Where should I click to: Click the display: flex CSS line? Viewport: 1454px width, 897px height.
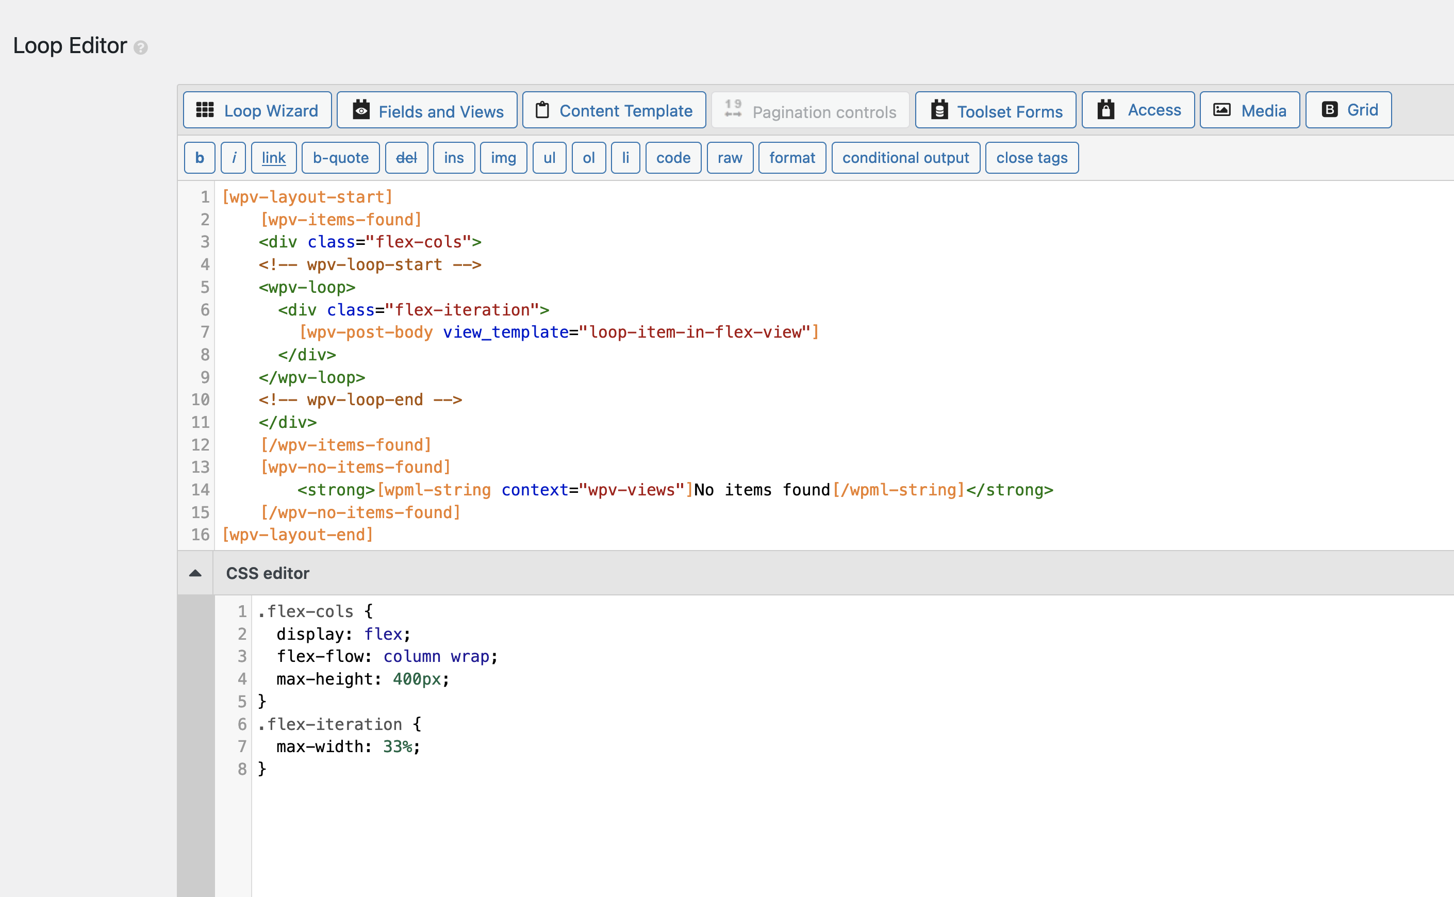343,634
